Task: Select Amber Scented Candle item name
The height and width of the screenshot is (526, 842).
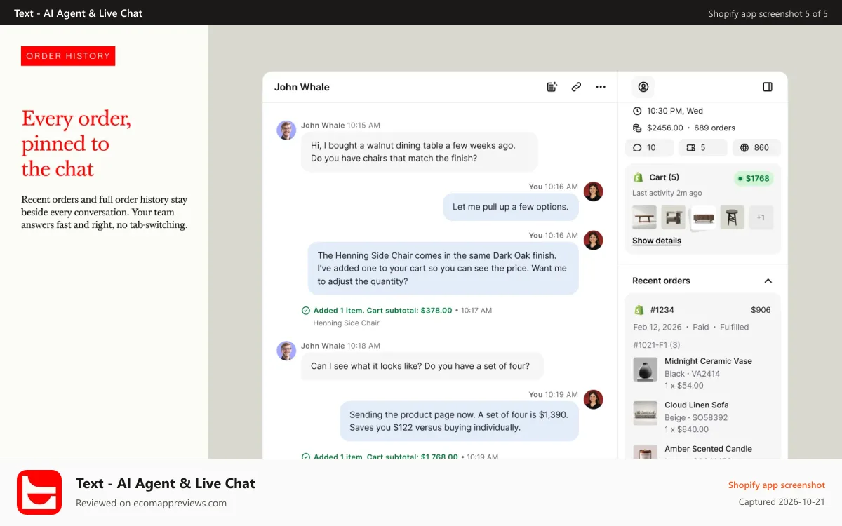Action: click(x=708, y=449)
